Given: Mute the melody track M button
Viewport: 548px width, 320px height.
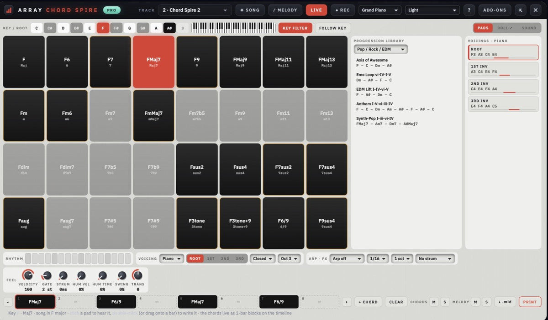Looking at the screenshot, I should coord(476,302).
